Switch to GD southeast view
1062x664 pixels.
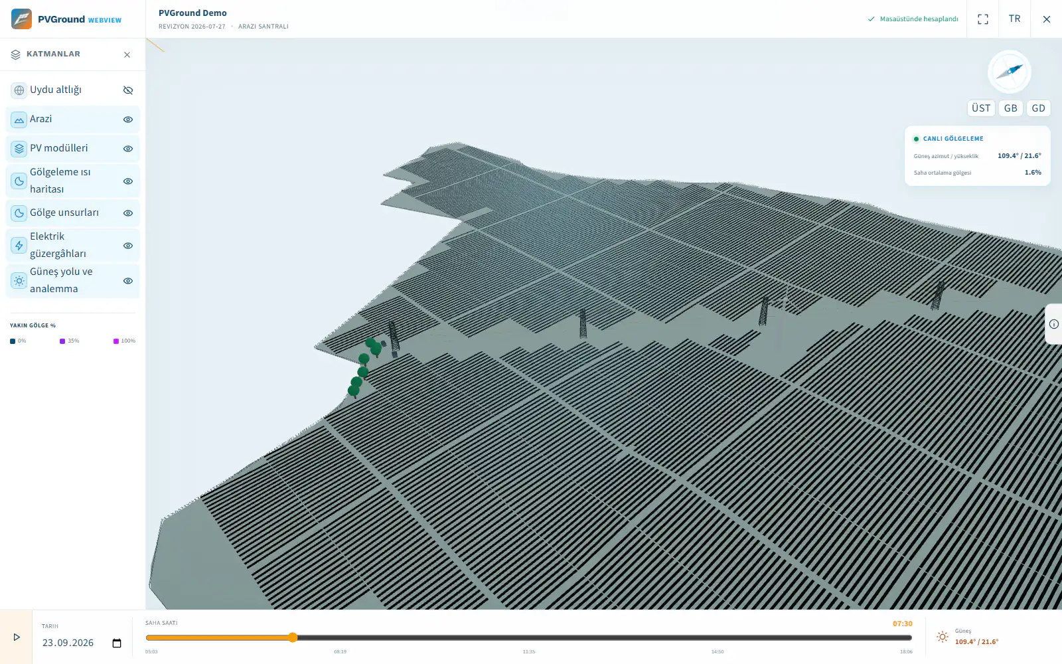tap(1039, 108)
